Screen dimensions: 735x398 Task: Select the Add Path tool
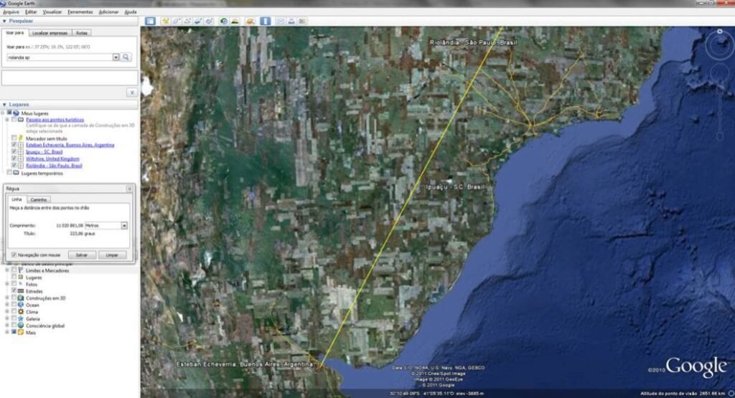click(187, 21)
